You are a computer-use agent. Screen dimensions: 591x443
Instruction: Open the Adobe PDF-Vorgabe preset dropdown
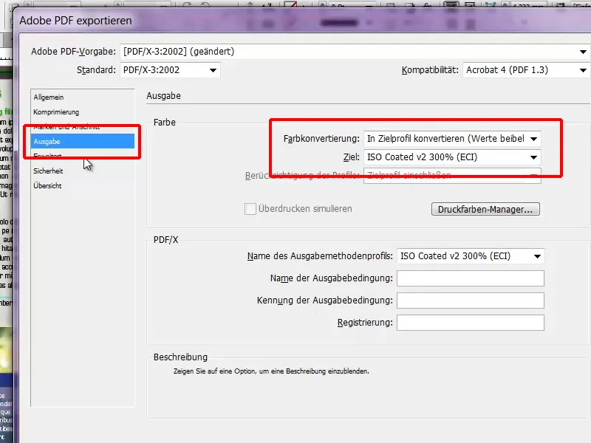pos(355,52)
